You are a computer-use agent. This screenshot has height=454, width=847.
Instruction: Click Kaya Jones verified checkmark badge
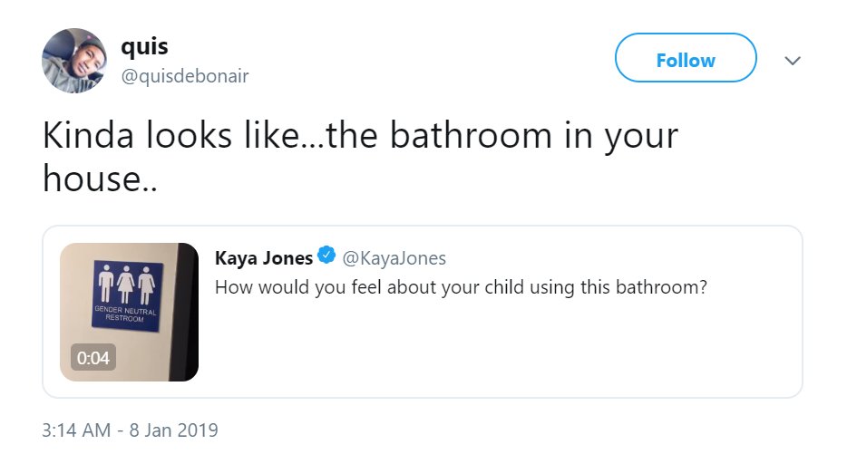pyautogui.click(x=326, y=256)
